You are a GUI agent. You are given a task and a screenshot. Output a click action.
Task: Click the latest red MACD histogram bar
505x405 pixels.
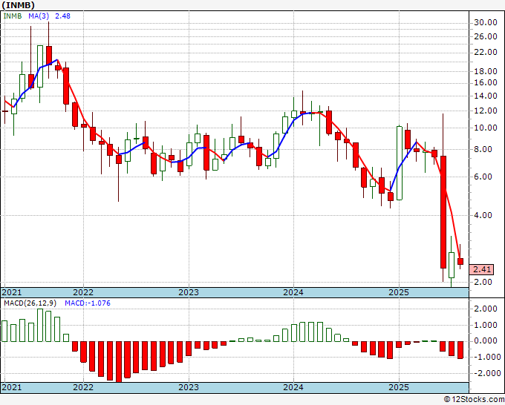point(460,350)
